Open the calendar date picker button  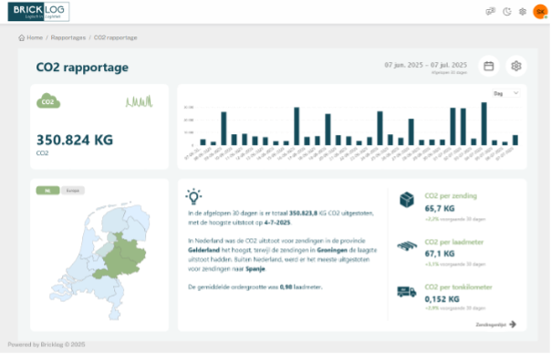pyautogui.click(x=488, y=66)
